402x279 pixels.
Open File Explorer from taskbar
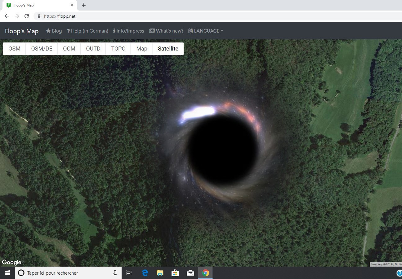click(160, 273)
